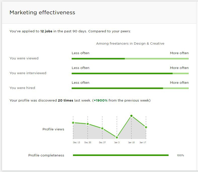Click the Jan 17 profile views data point
Screen dimensions: 198x172
pos(146,127)
